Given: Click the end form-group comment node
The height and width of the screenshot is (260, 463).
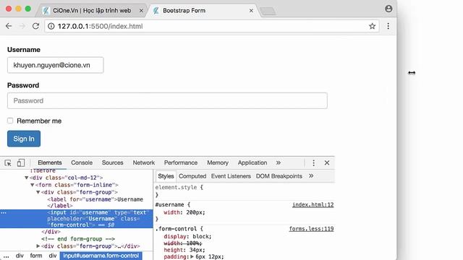Looking at the screenshot, I should click(x=78, y=239).
